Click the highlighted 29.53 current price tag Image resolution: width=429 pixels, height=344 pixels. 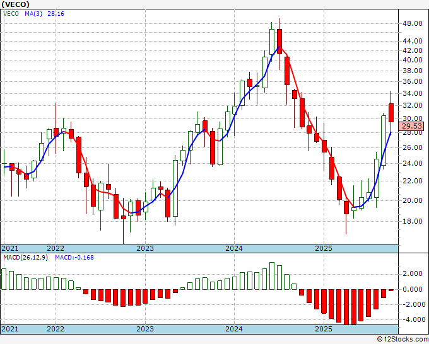click(x=414, y=127)
